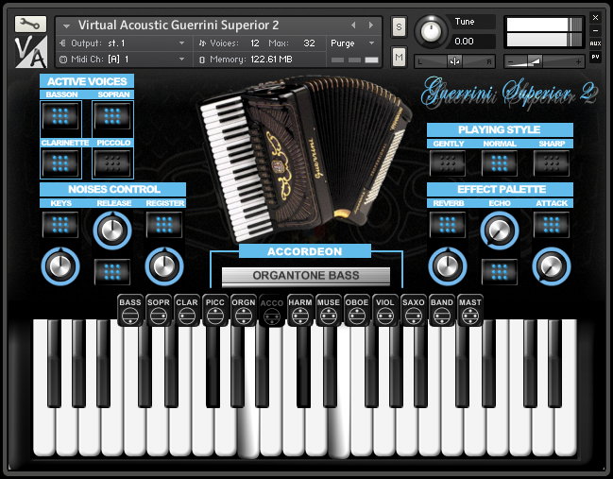Viewport: 613px width, 479px height.
Task: Click the PV button
Action: coord(595,57)
